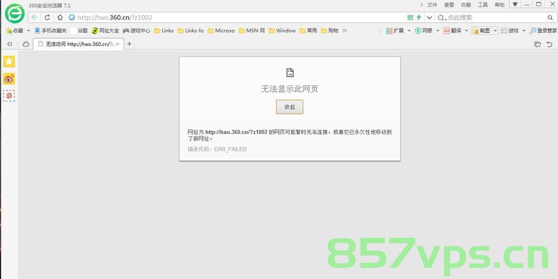558x279 pixels.
Task: Open the tab list window icon
Action: pos(538,45)
